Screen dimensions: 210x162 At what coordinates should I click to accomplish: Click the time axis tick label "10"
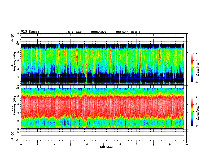pyautogui.click(x=186, y=145)
